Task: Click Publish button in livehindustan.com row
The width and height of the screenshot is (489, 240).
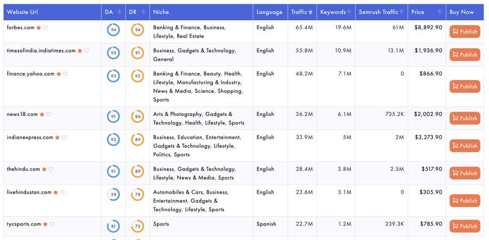Action: tap(465, 200)
